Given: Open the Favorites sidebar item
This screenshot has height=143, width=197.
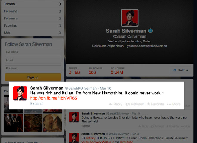Looking at the screenshot, I should pos(33,26).
